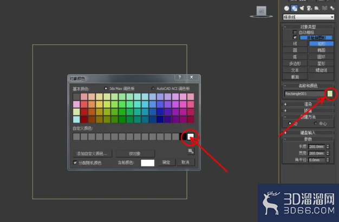
Task: Open the Cameras category icon
Action: pyautogui.click(x=309, y=9)
